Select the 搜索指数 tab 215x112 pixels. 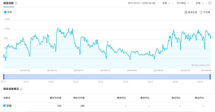click(9, 3)
